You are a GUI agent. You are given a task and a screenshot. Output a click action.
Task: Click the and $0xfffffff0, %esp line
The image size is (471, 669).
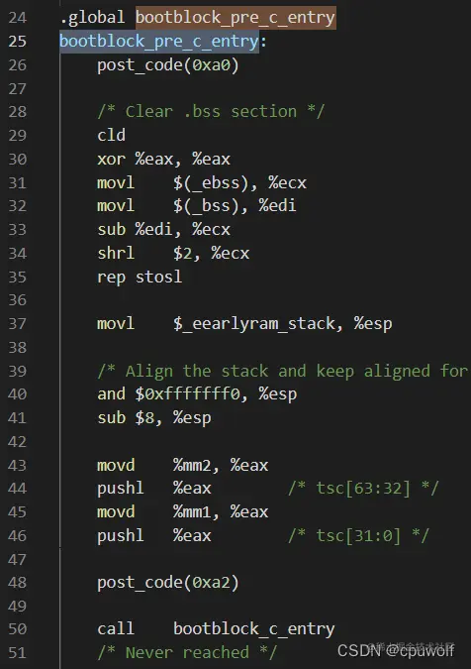pos(197,394)
